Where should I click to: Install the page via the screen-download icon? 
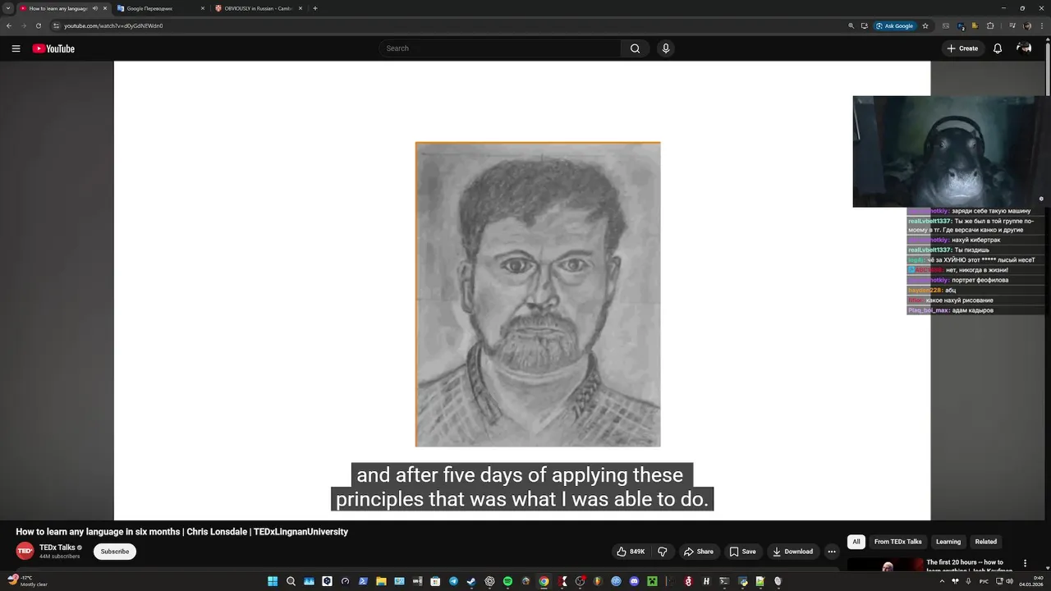point(864,25)
